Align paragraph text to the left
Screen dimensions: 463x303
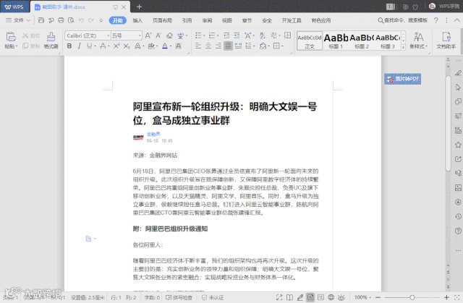click(198, 46)
